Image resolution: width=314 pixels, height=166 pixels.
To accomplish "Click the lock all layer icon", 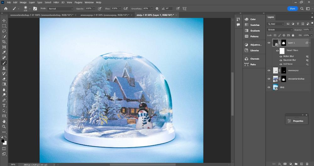I will [293, 35].
